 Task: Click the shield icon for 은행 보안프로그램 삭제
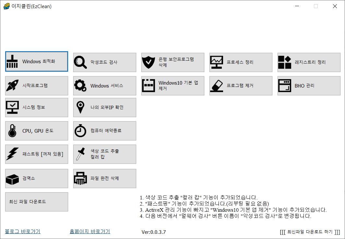tap(149, 62)
